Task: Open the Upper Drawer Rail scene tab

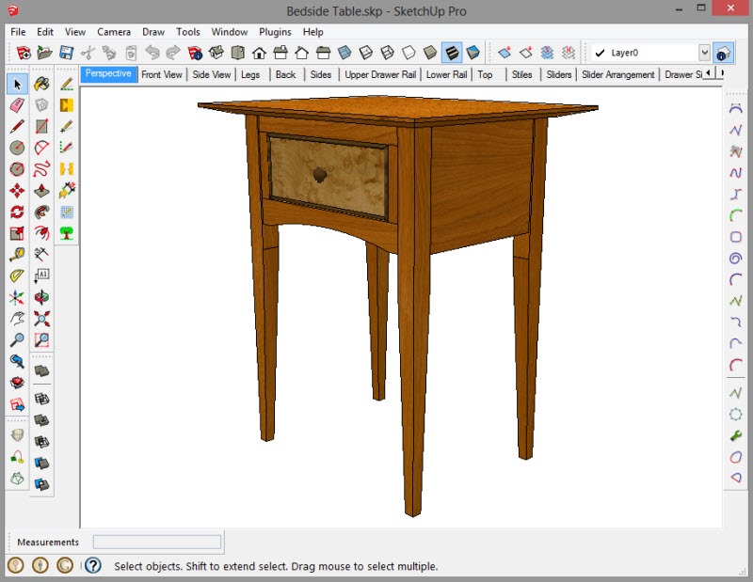Action: pyautogui.click(x=381, y=74)
